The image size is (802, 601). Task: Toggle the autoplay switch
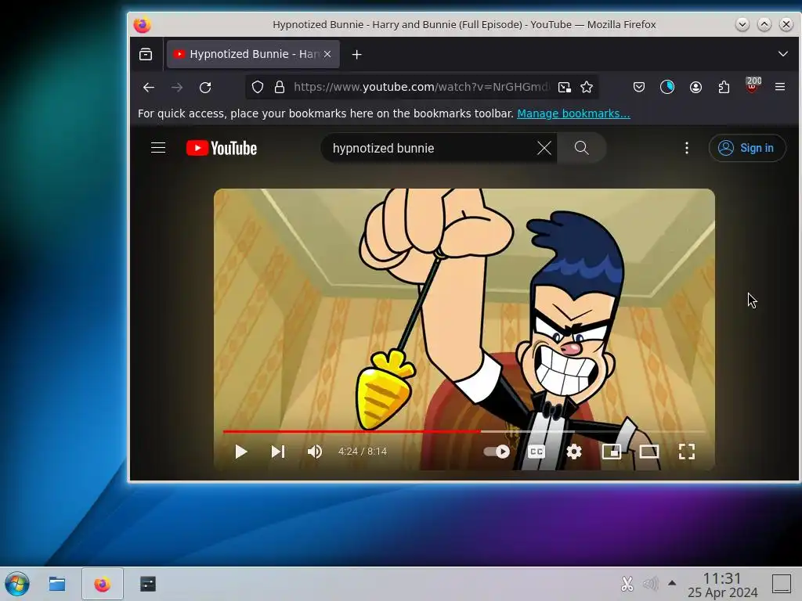(x=497, y=452)
